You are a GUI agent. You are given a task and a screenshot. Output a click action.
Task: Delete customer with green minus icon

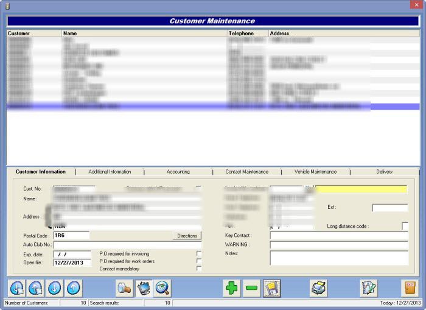[251, 288]
